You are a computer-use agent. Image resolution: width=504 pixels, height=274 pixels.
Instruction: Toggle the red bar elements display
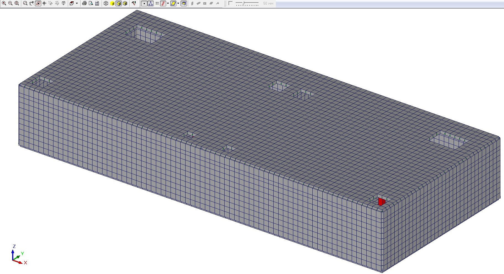coord(163,3)
